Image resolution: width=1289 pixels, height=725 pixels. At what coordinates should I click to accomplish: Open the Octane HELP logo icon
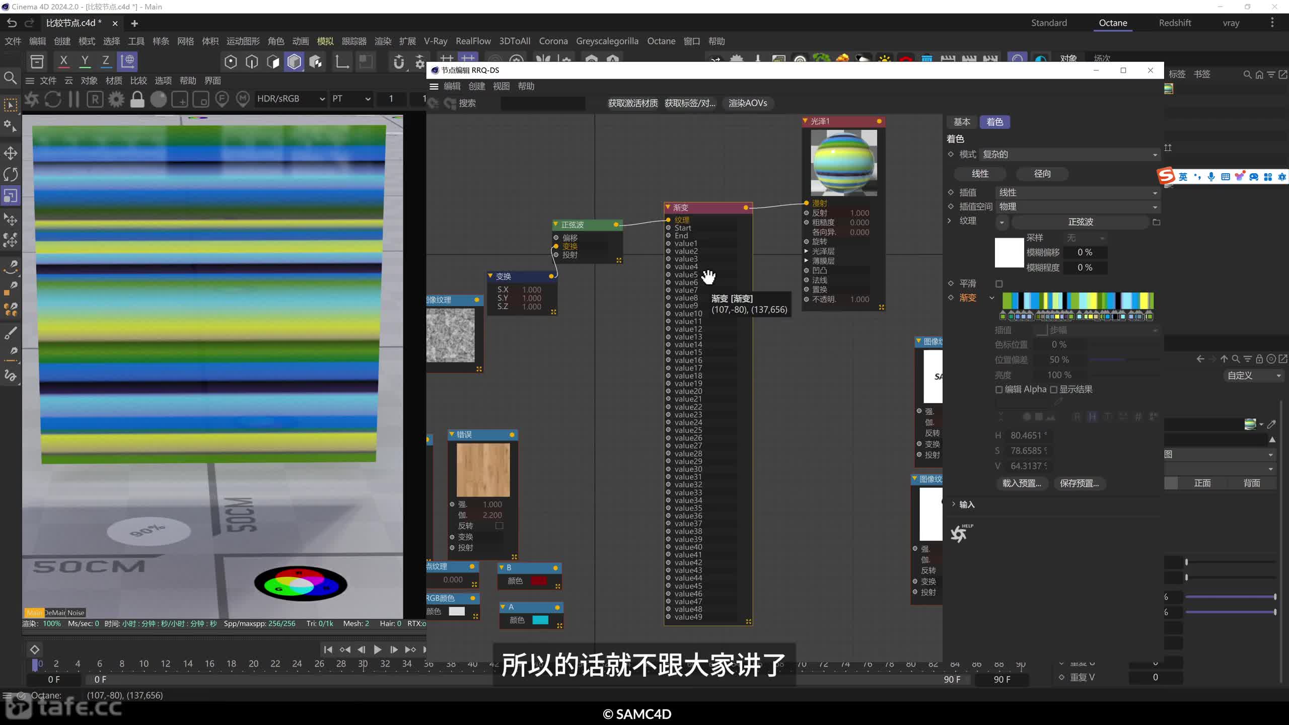(961, 533)
